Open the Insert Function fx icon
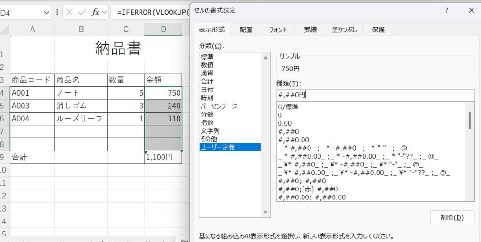The width and height of the screenshot is (481, 242). 95,13
